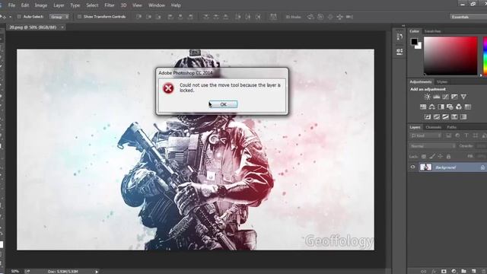Switch to the Swatches tab

(x=432, y=31)
